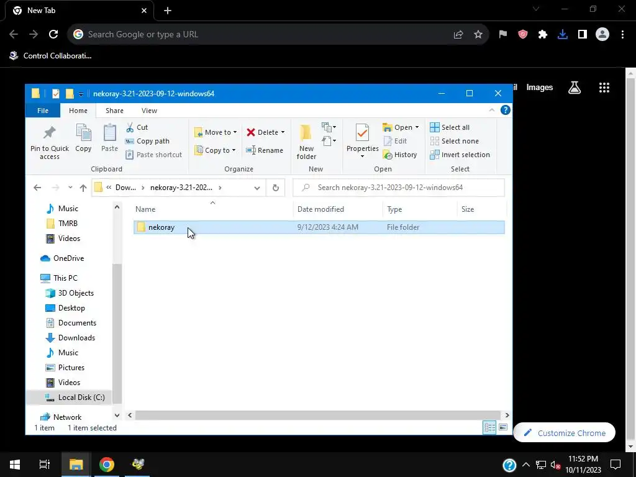Open the Easy access dropdown icon
Image resolution: width=636 pixels, height=477 pixels.
click(x=329, y=141)
